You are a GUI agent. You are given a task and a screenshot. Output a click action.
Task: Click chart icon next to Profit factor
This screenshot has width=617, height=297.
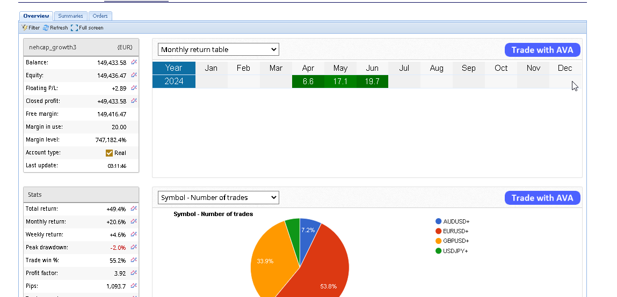click(134, 273)
